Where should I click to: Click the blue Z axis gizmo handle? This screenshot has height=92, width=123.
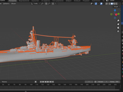[x=115, y=10]
